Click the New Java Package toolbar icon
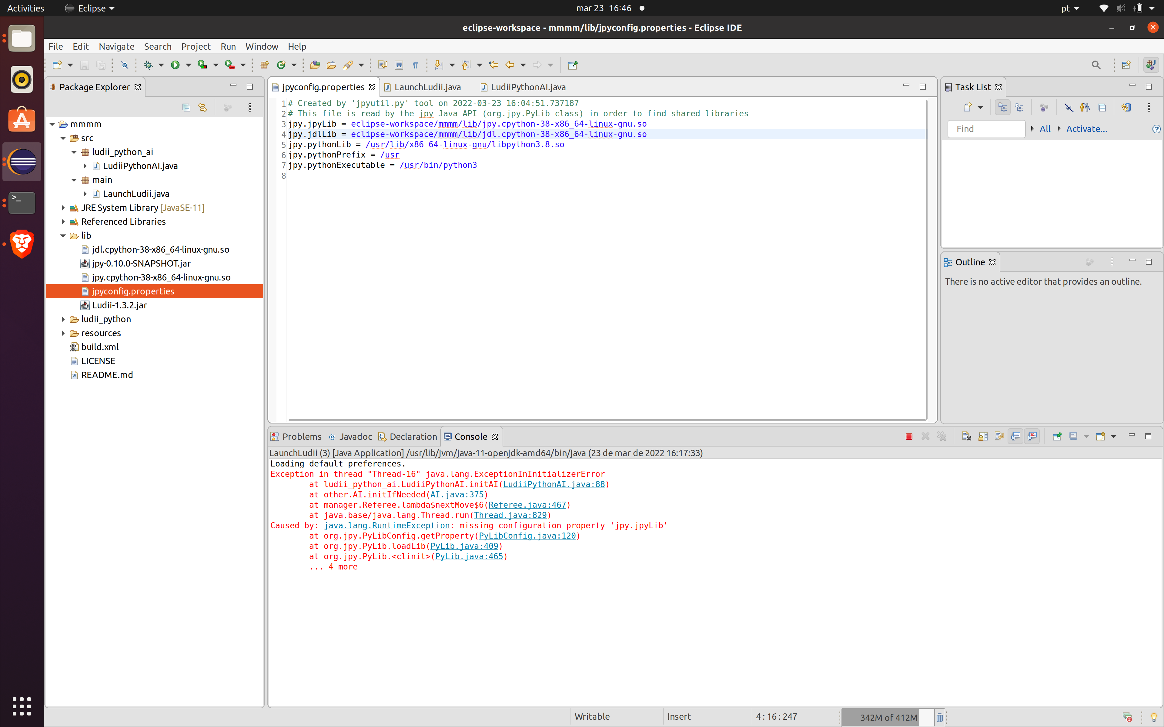 (264, 65)
